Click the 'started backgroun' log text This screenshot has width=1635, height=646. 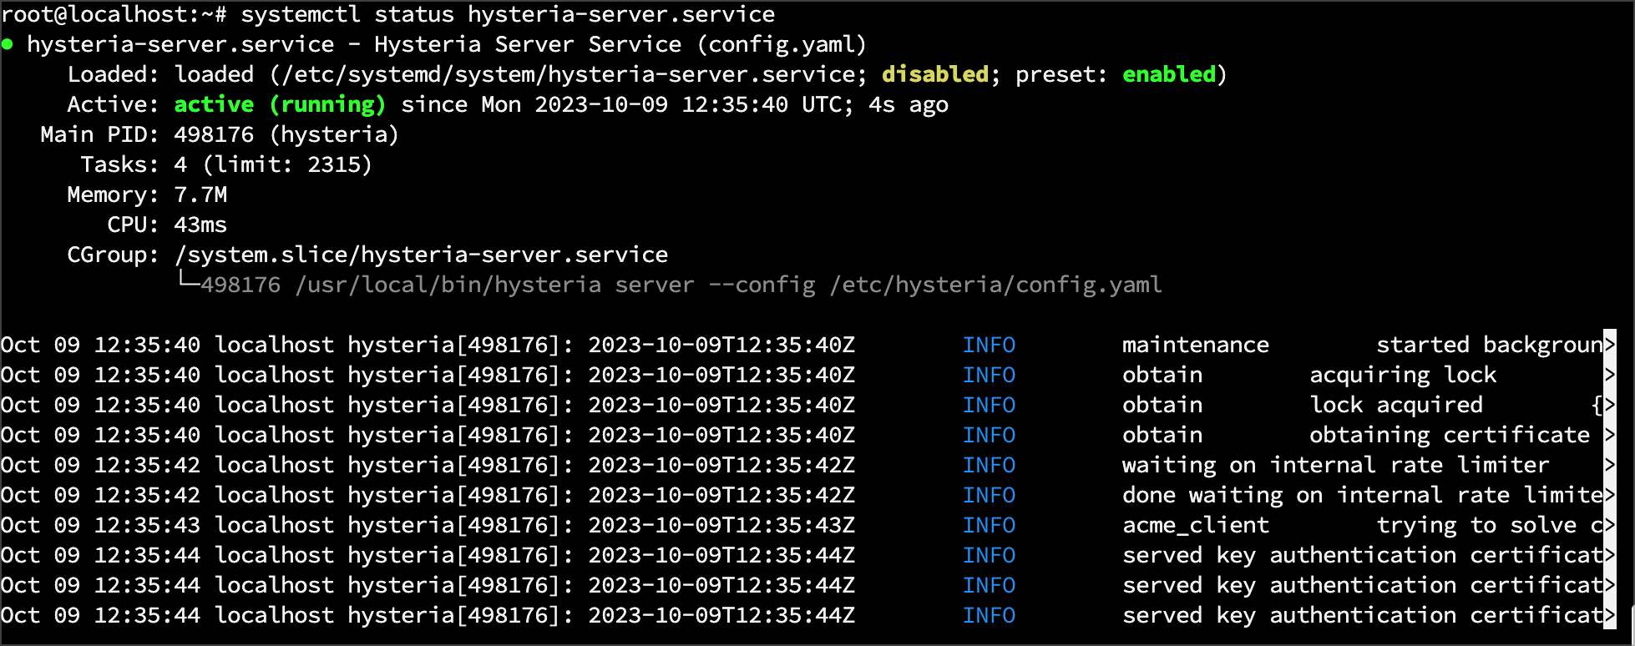[x=1490, y=345]
